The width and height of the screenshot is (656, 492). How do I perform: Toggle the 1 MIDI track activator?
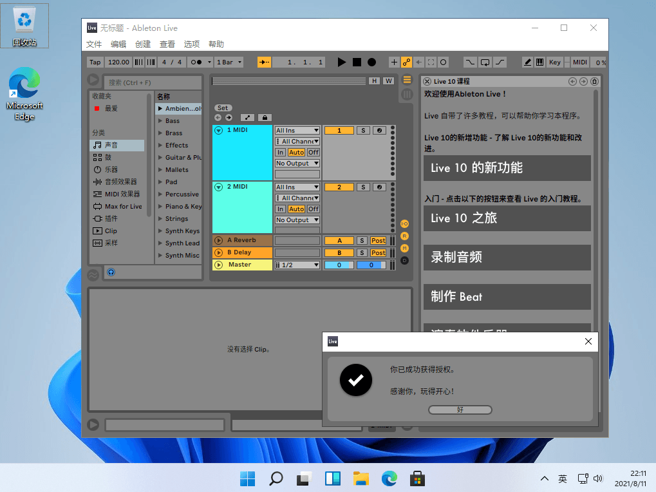coord(339,131)
